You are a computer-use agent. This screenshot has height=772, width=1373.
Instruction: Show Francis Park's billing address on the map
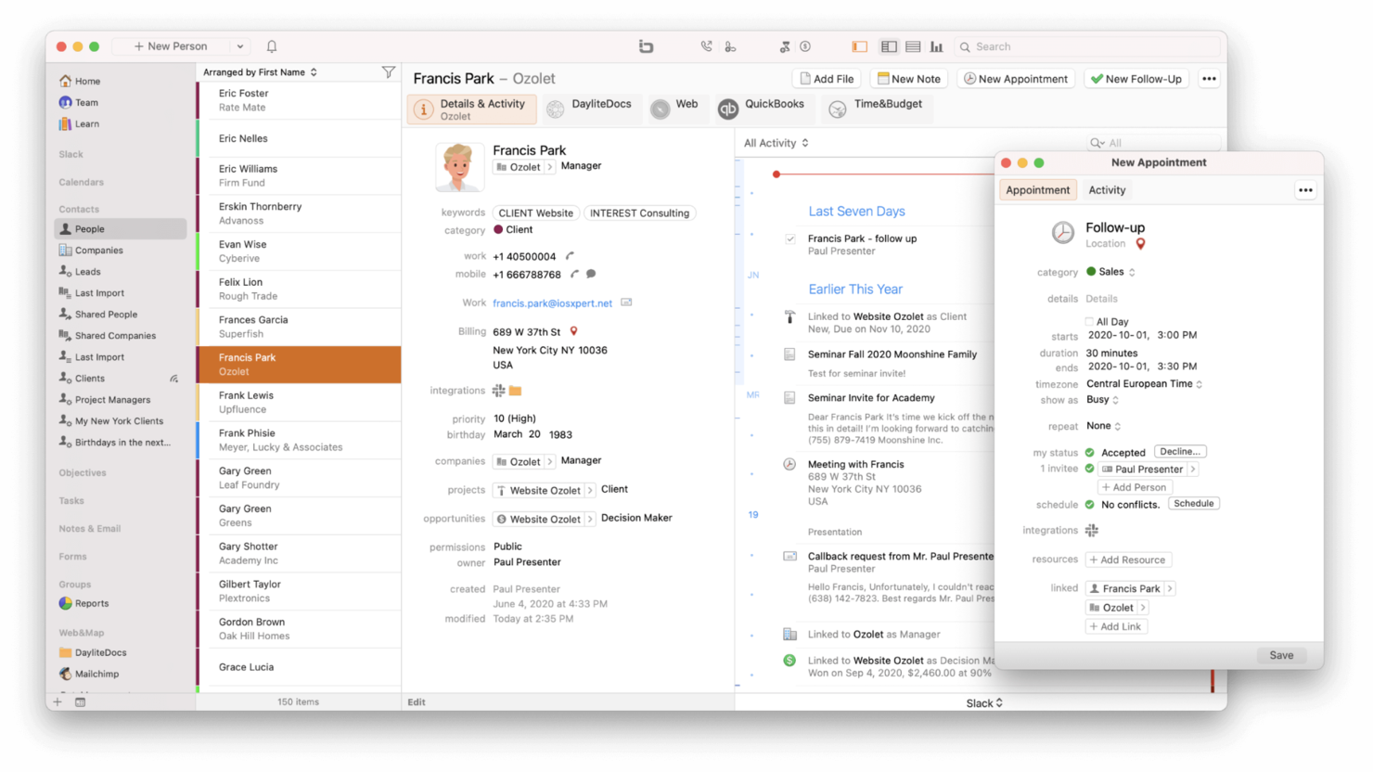[573, 330]
